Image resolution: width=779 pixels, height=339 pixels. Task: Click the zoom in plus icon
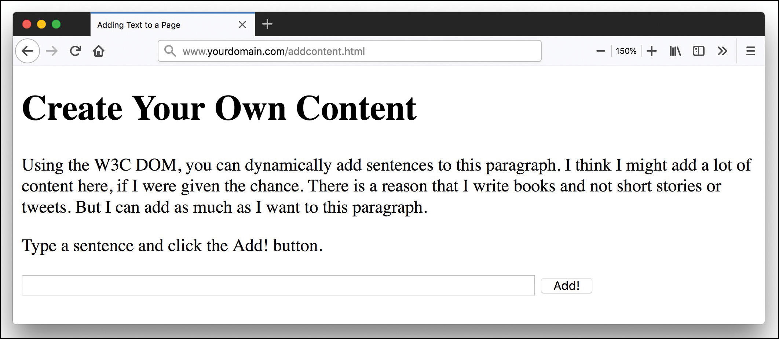[x=652, y=51]
